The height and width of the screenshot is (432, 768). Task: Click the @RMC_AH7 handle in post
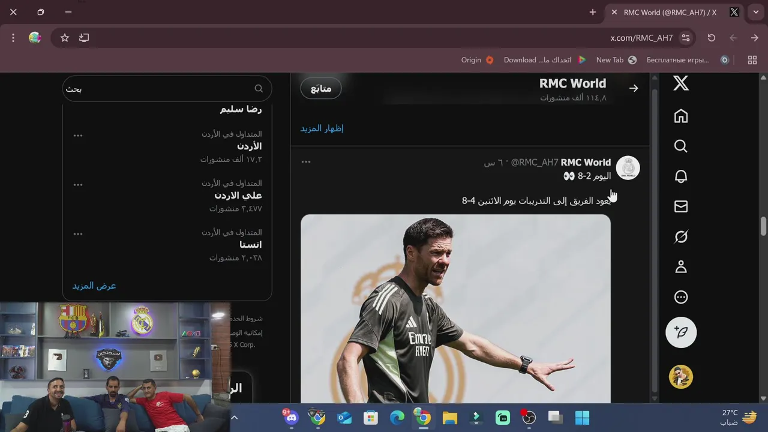click(535, 163)
